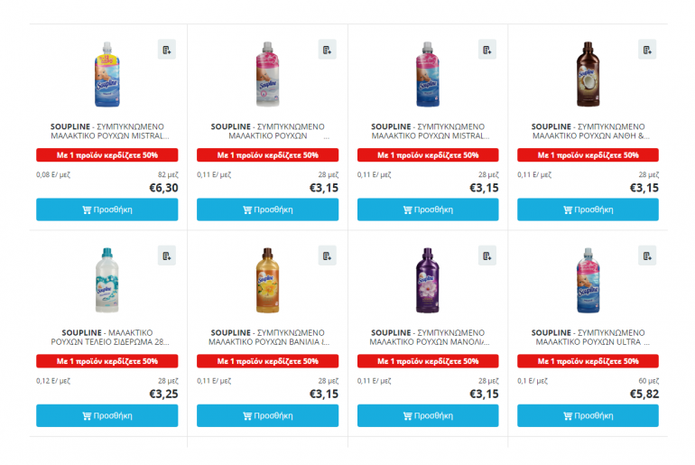
Task: Add €6,30 Mistral softener to shopping list
Action: [166, 50]
